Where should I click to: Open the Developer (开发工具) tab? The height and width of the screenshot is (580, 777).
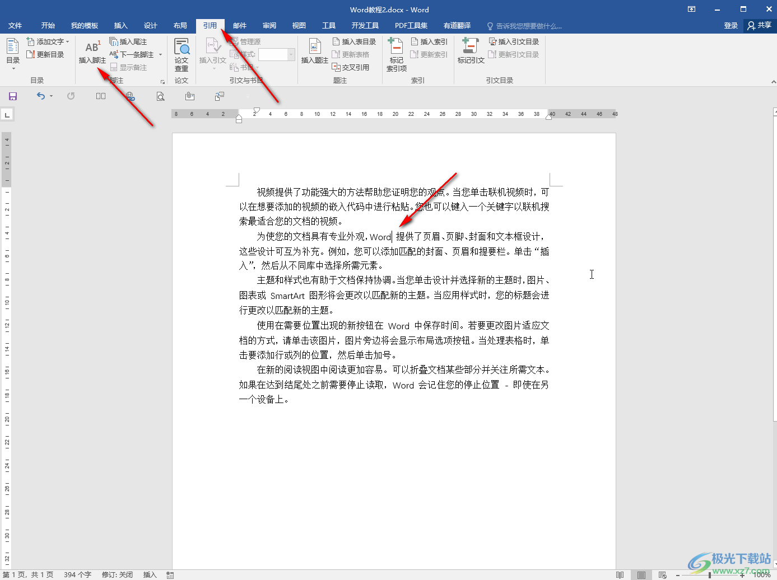pyautogui.click(x=365, y=26)
